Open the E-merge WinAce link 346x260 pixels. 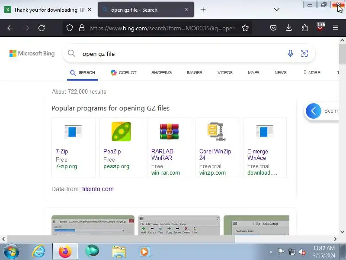[x=257, y=155]
